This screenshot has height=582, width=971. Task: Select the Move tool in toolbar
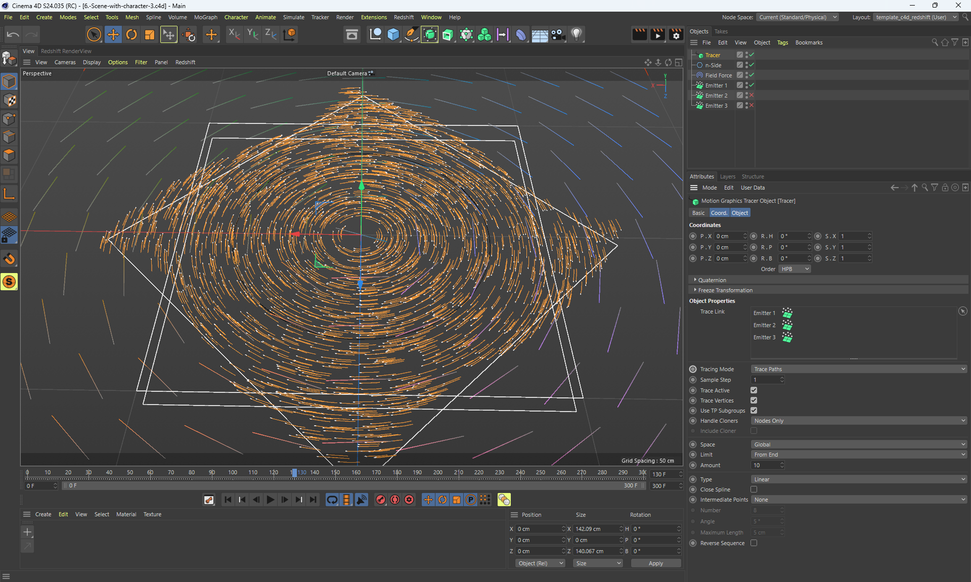113,34
